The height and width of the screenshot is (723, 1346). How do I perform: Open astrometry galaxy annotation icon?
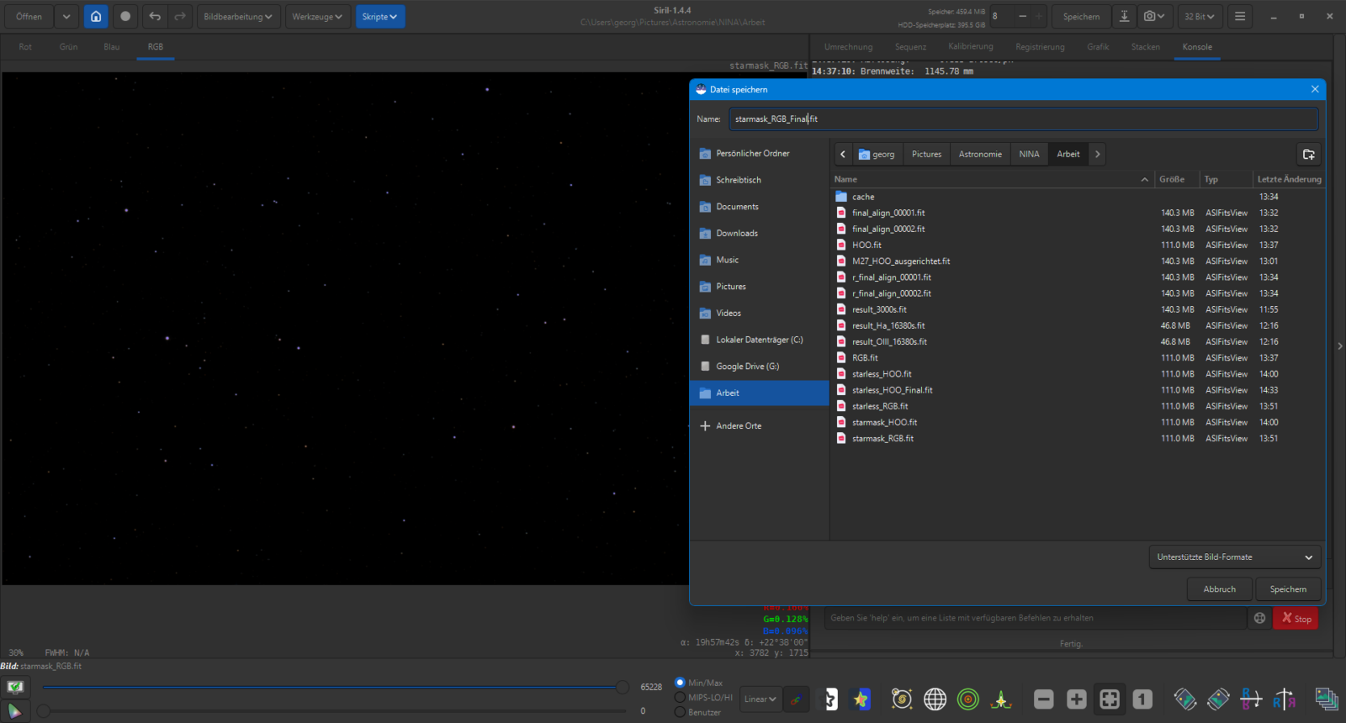[902, 699]
